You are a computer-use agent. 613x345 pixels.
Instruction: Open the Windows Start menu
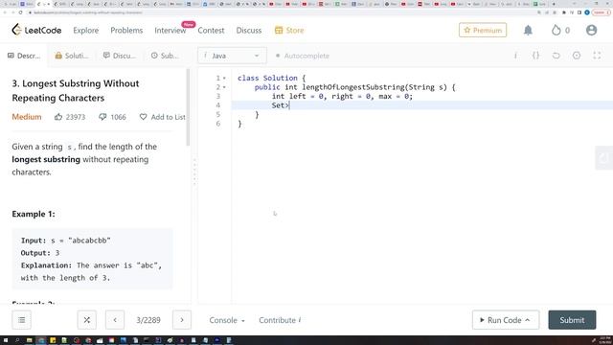(x=6, y=340)
